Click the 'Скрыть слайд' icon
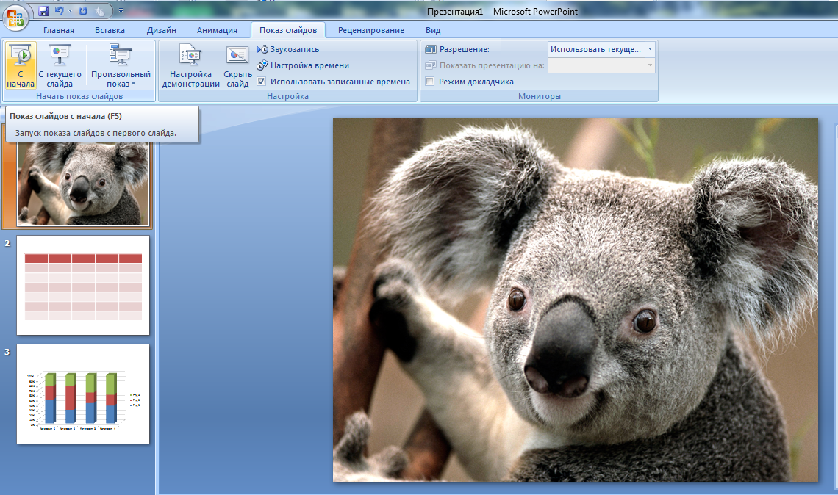The height and width of the screenshot is (495, 838). pyautogui.click(x=237, y=65)
